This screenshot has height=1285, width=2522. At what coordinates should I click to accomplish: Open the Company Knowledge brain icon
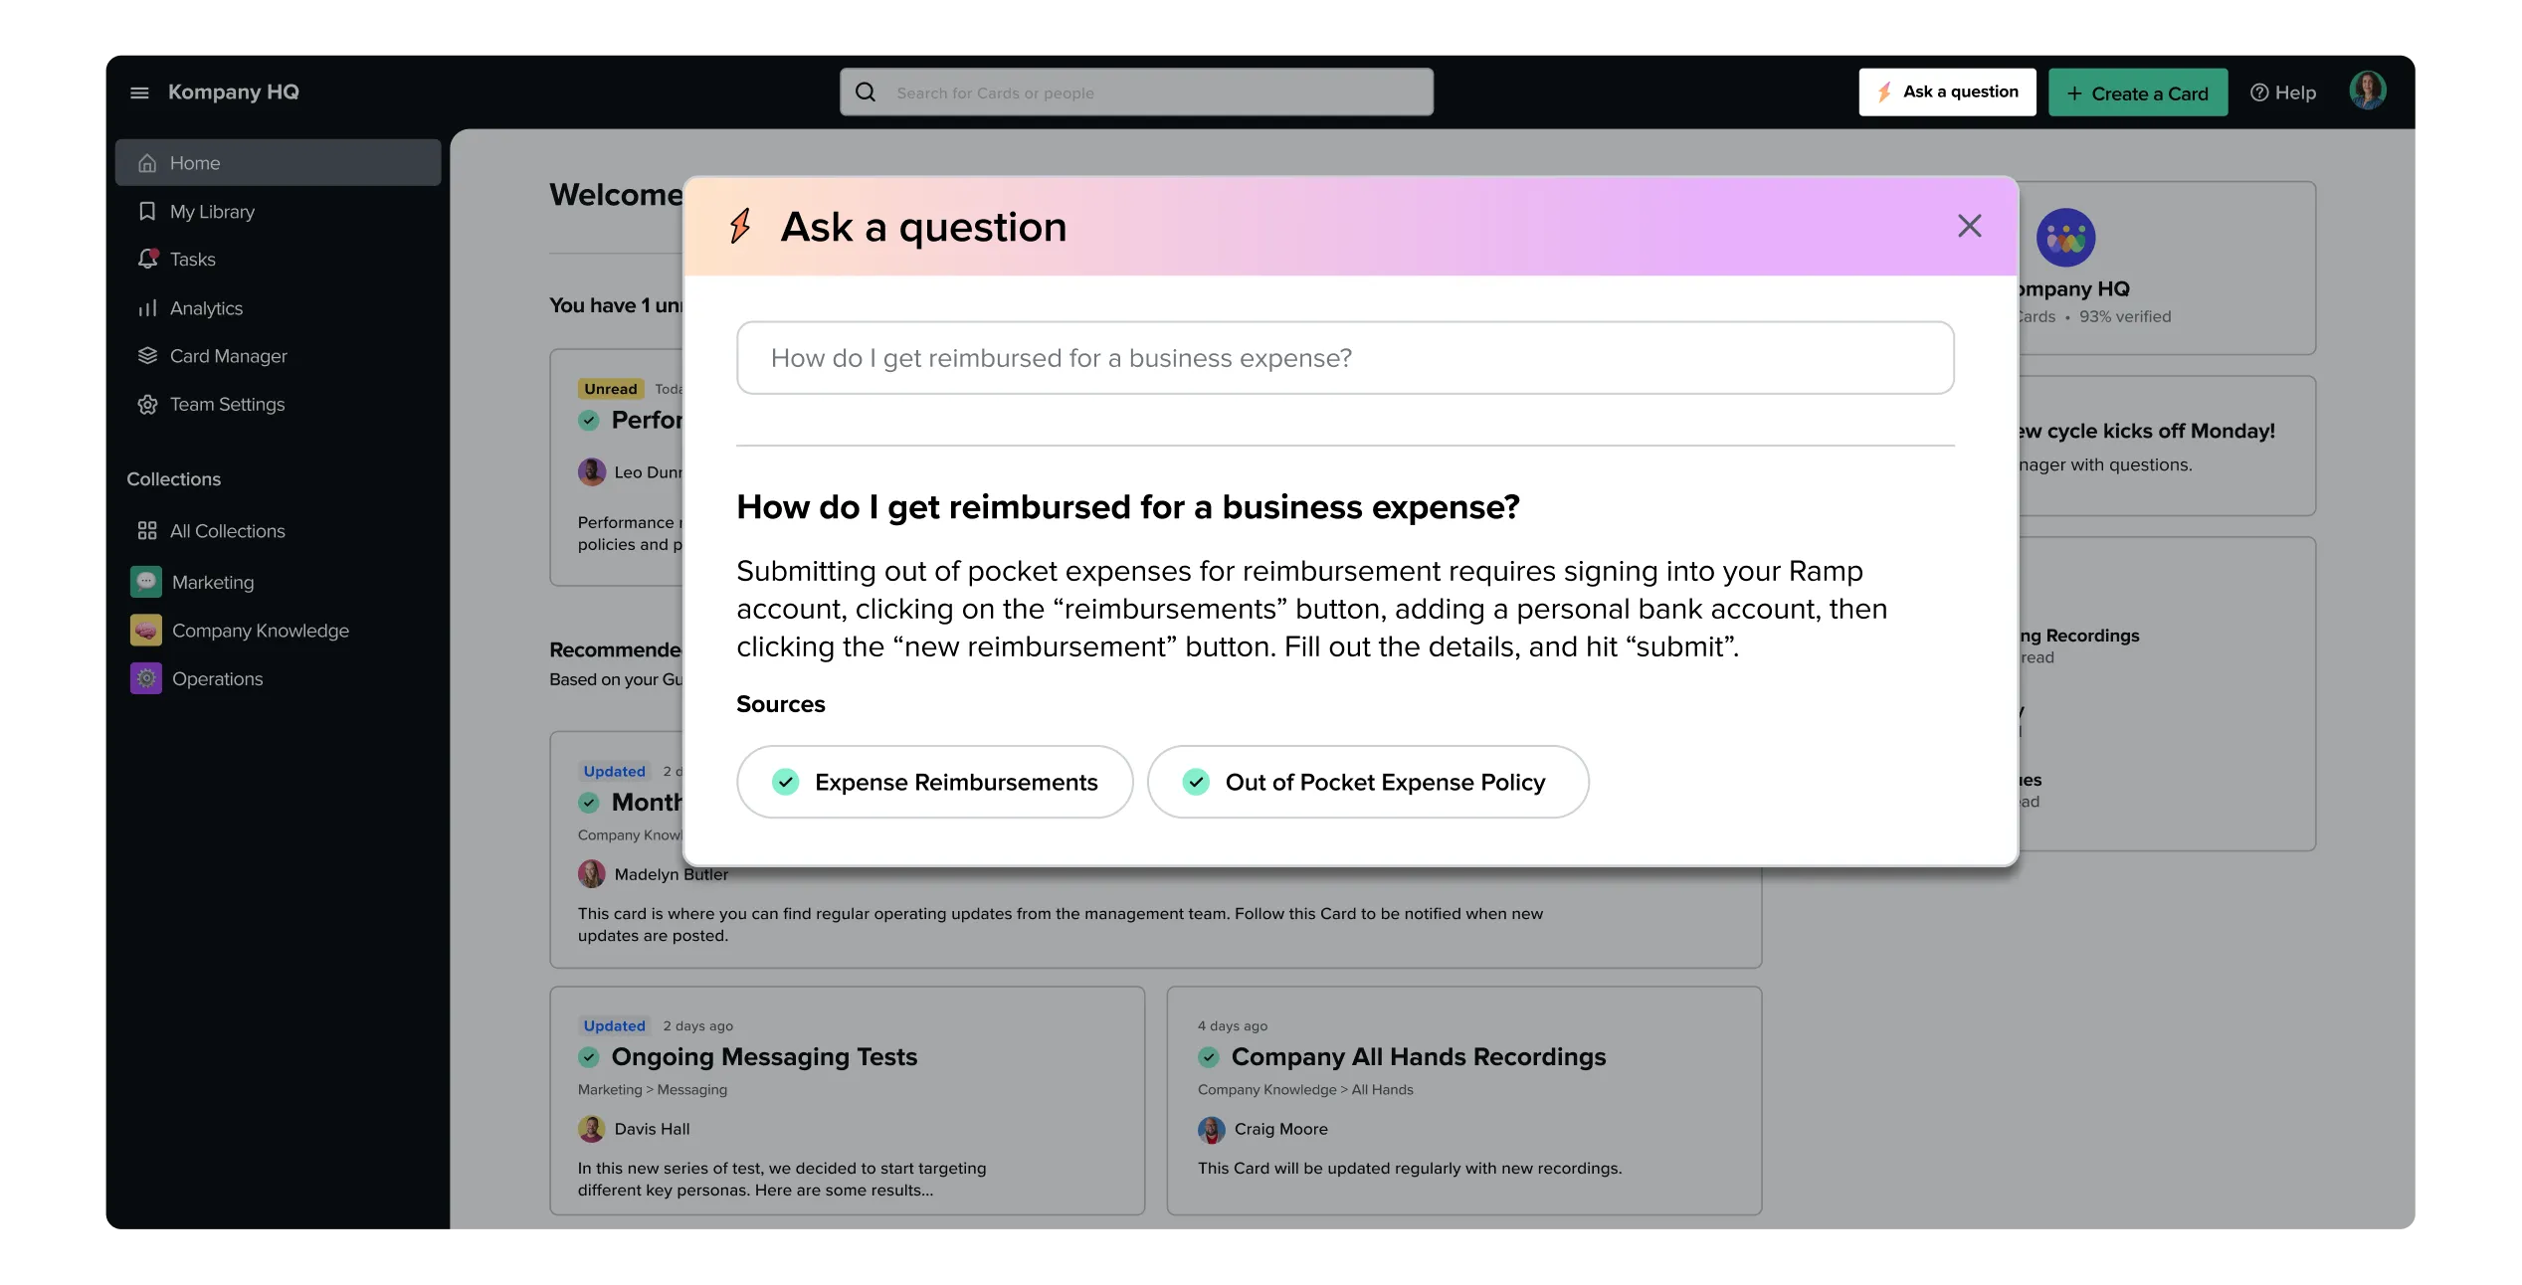coord(144,630)
